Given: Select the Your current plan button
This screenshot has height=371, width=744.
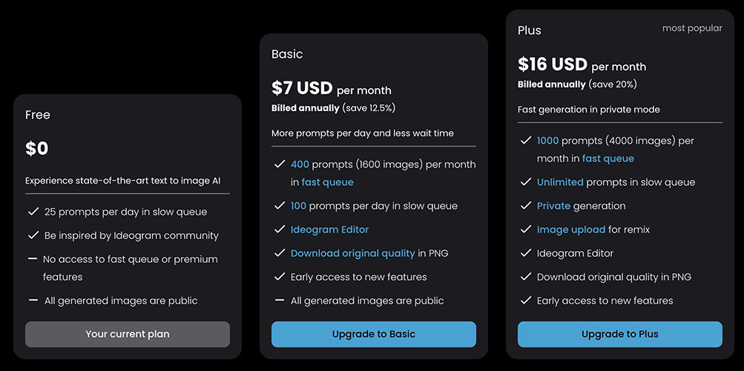Looking at the screenshot, I should 127,334.
